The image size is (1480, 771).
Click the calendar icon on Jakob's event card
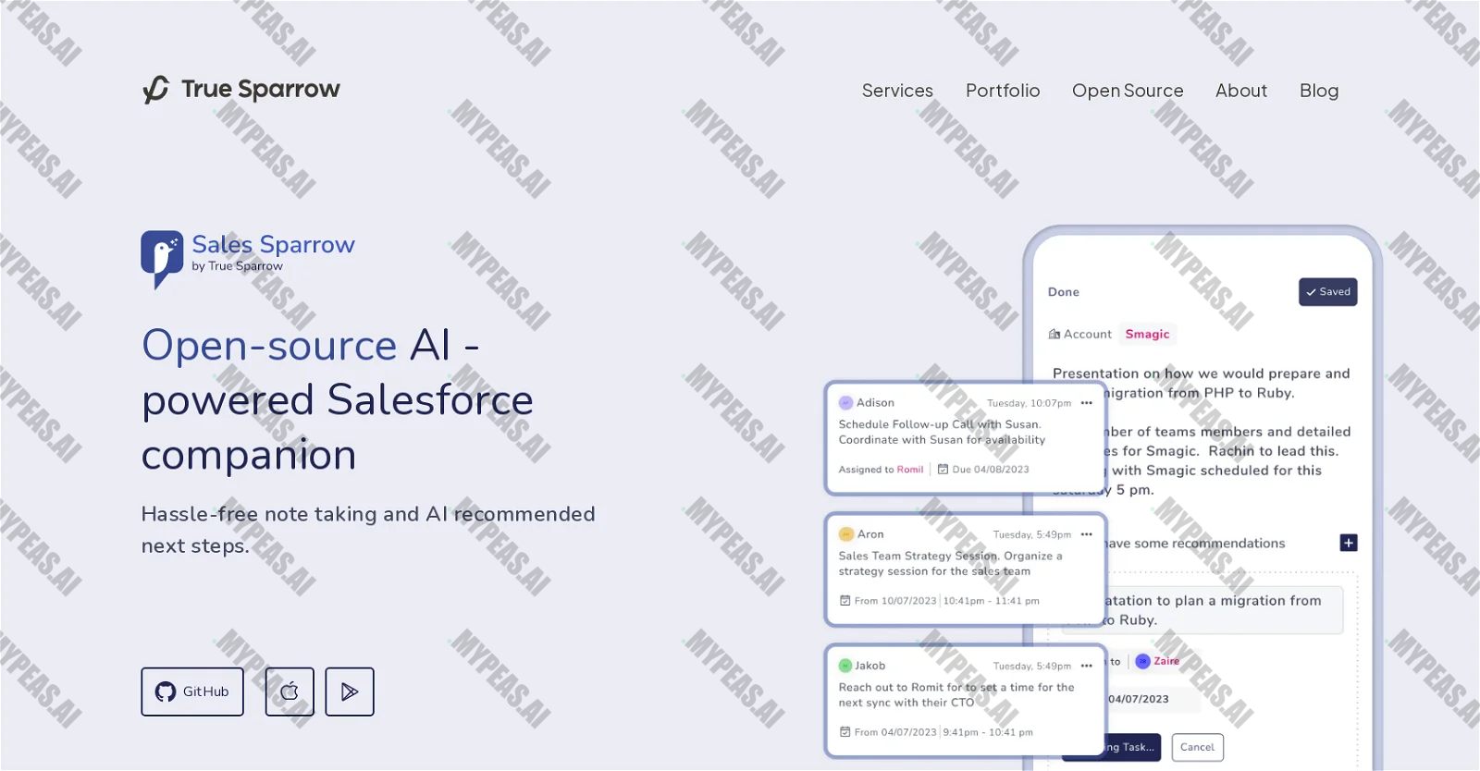pos(845,732)
